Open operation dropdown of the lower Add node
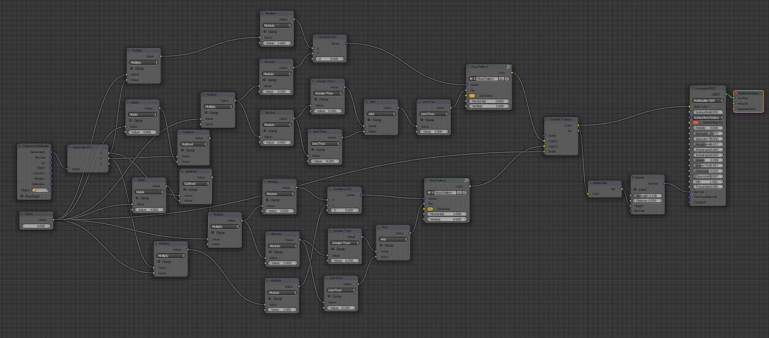This screenshot has height=338, width=769. 393,239
